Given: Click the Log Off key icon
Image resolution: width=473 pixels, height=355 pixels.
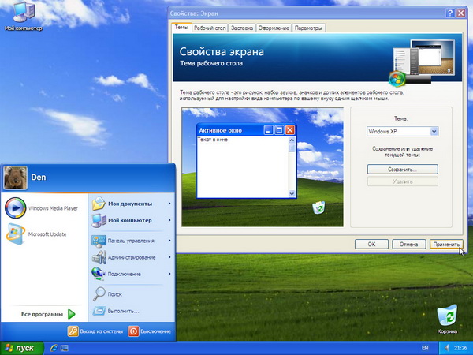Looking at the screenshot, I should tap(73, 331).
